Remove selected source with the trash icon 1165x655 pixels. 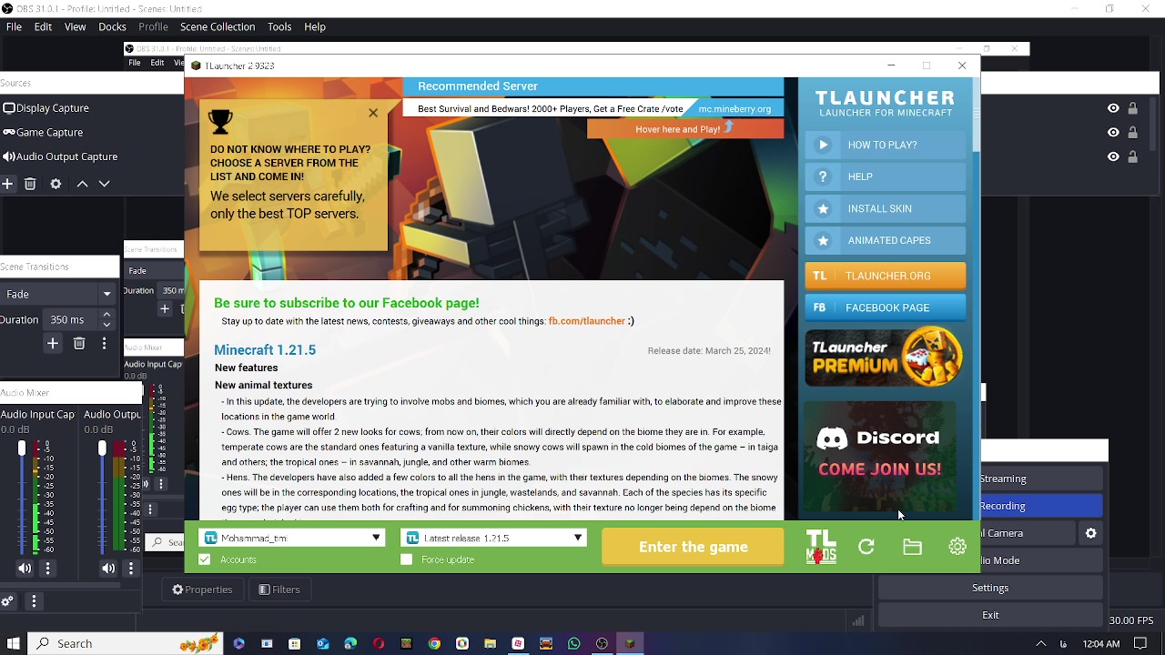(30, 184)
